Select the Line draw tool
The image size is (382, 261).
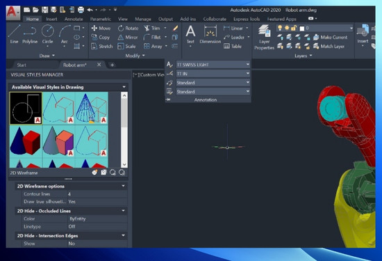click(x=14, y=34)
